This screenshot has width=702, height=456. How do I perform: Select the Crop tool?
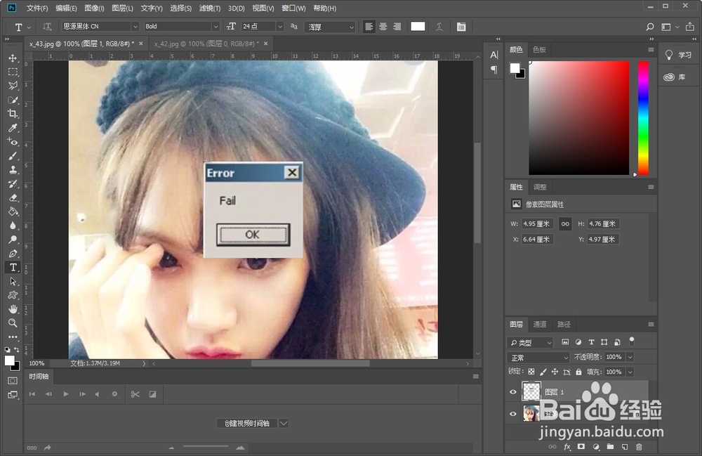point(13,114)
